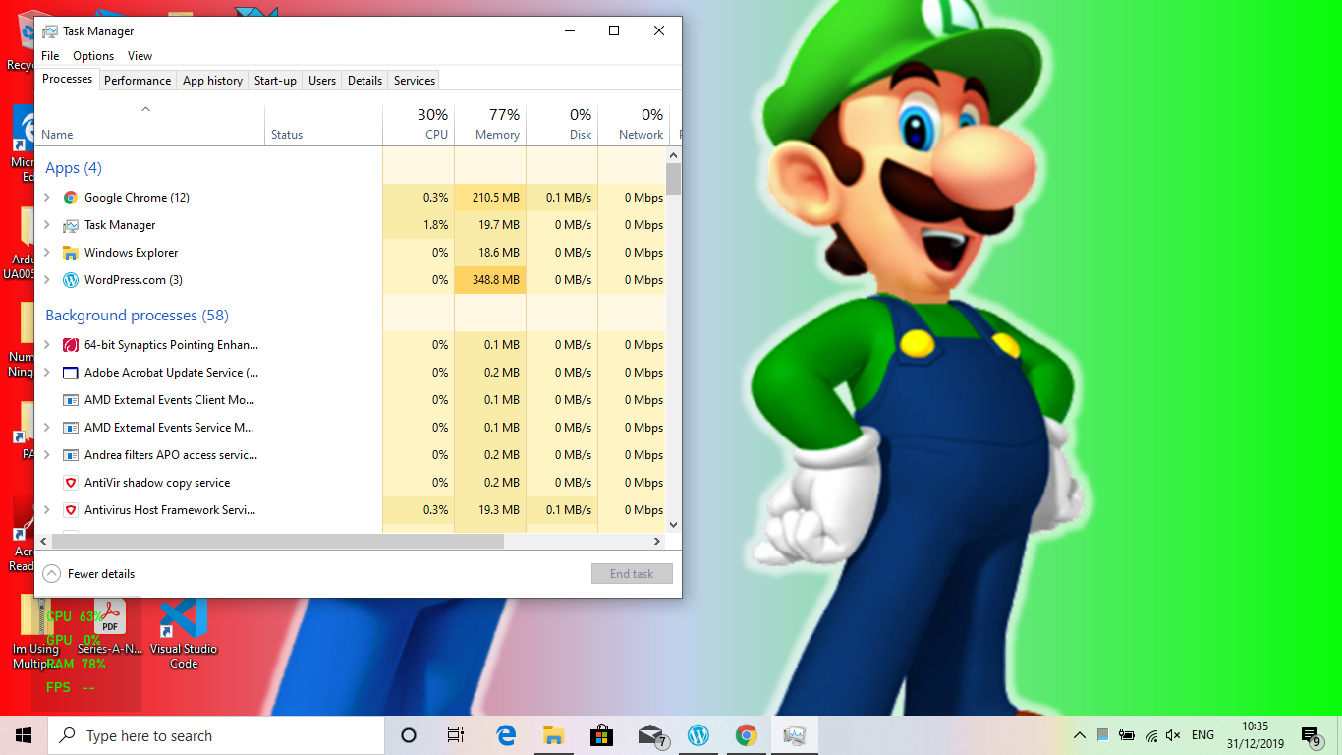Click the Task Manager process row icon

71,225
